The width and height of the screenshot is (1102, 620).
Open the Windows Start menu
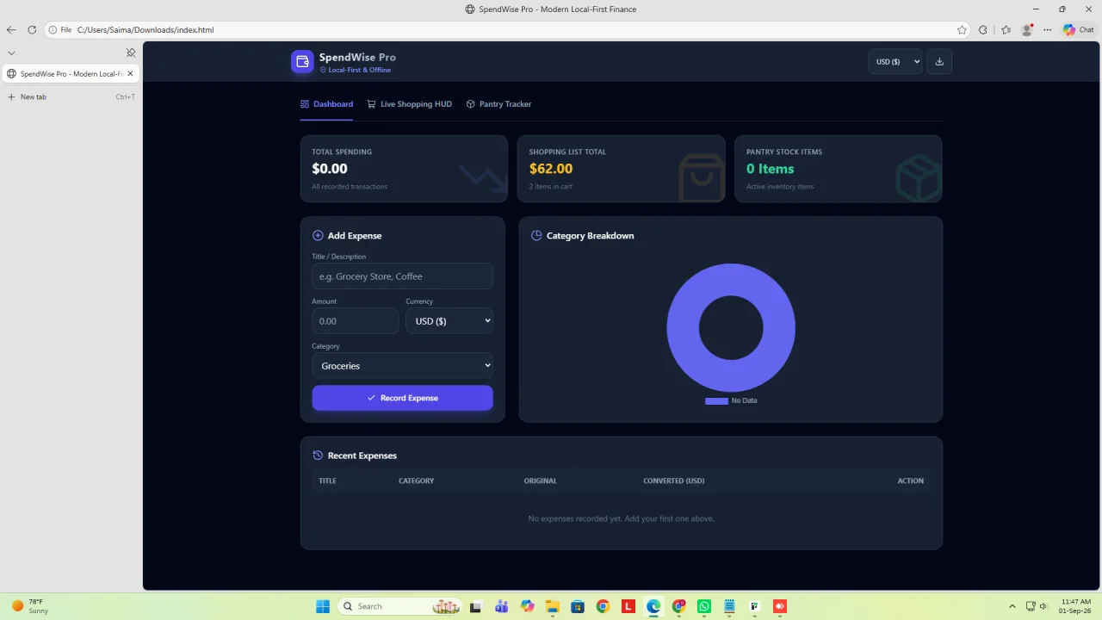point(323,606)
